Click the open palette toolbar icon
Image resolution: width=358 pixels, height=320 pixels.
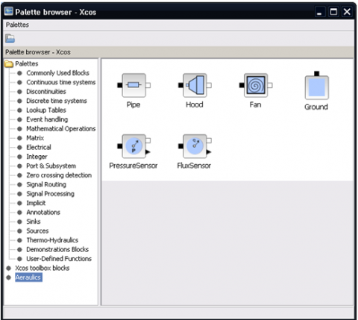tap(10, 38)
